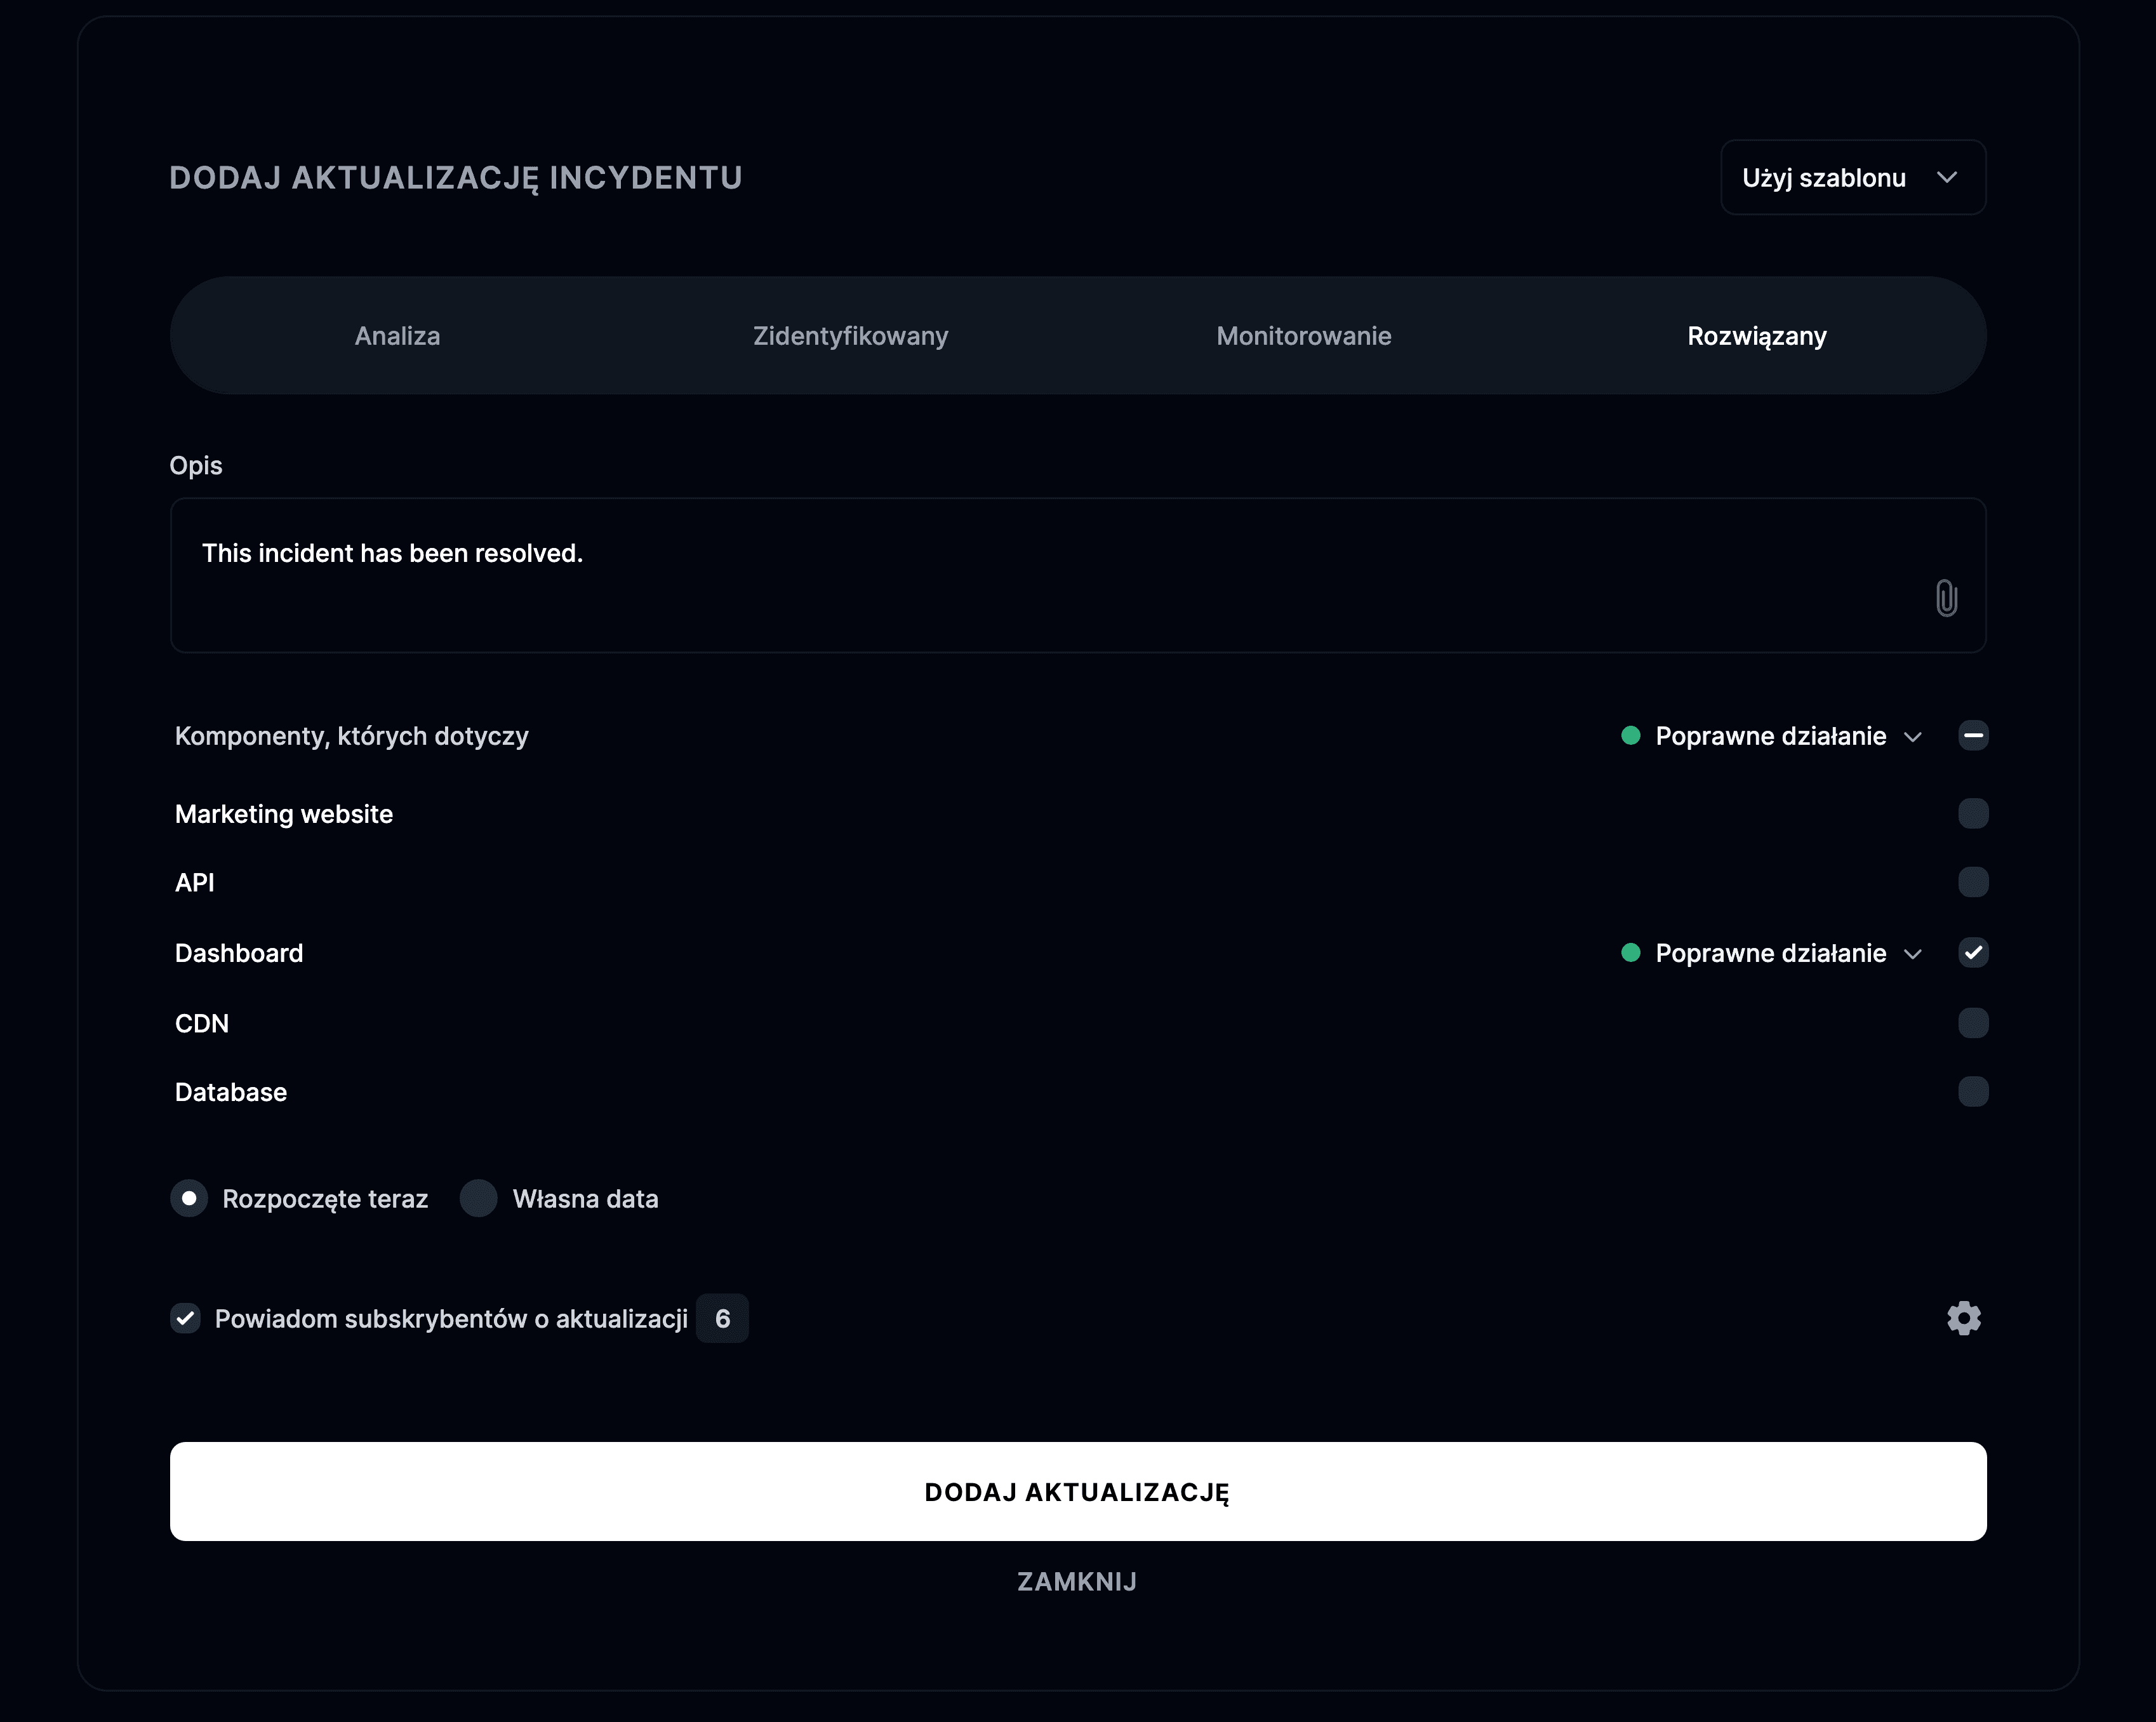Open Dashboard Poprawne działanie status dropdown
This screenshot has width=2156, height=1722.
1772,953
